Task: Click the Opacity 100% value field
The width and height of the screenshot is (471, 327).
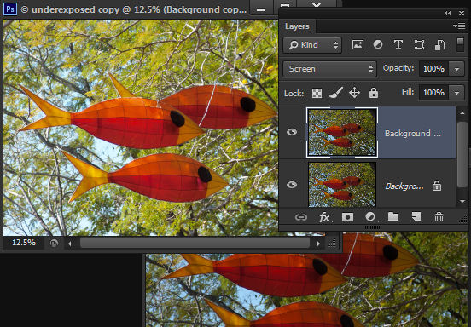Action: pos(433,69)
